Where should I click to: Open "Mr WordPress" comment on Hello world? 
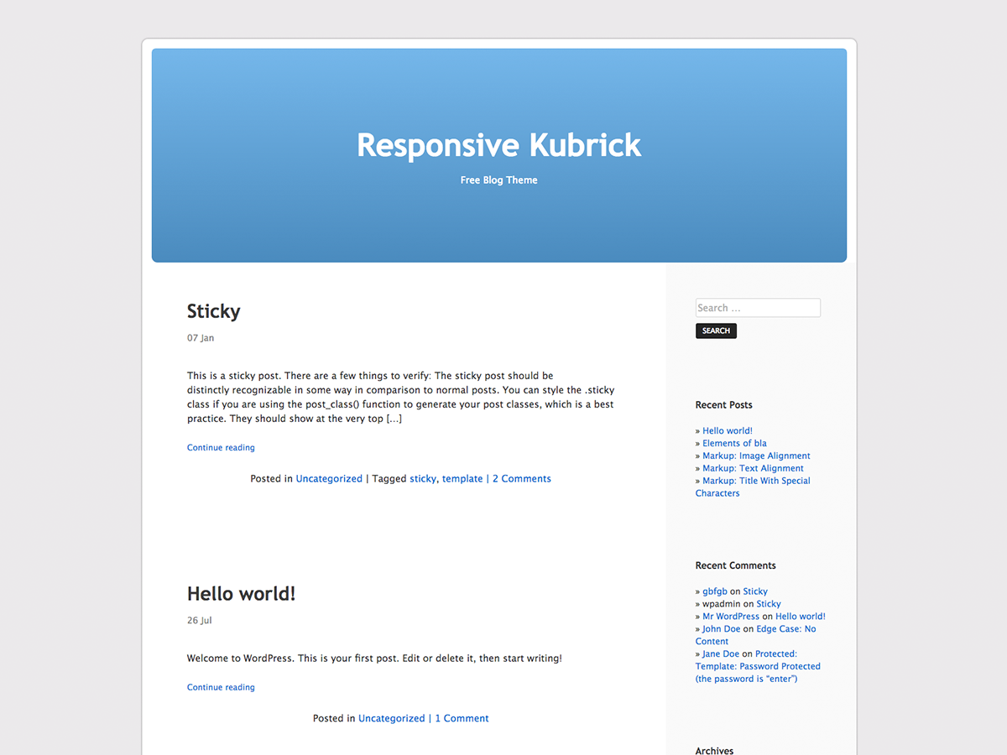(731, 616)
